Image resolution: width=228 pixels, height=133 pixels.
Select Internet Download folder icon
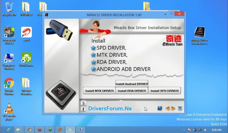[x=26, y=86]
